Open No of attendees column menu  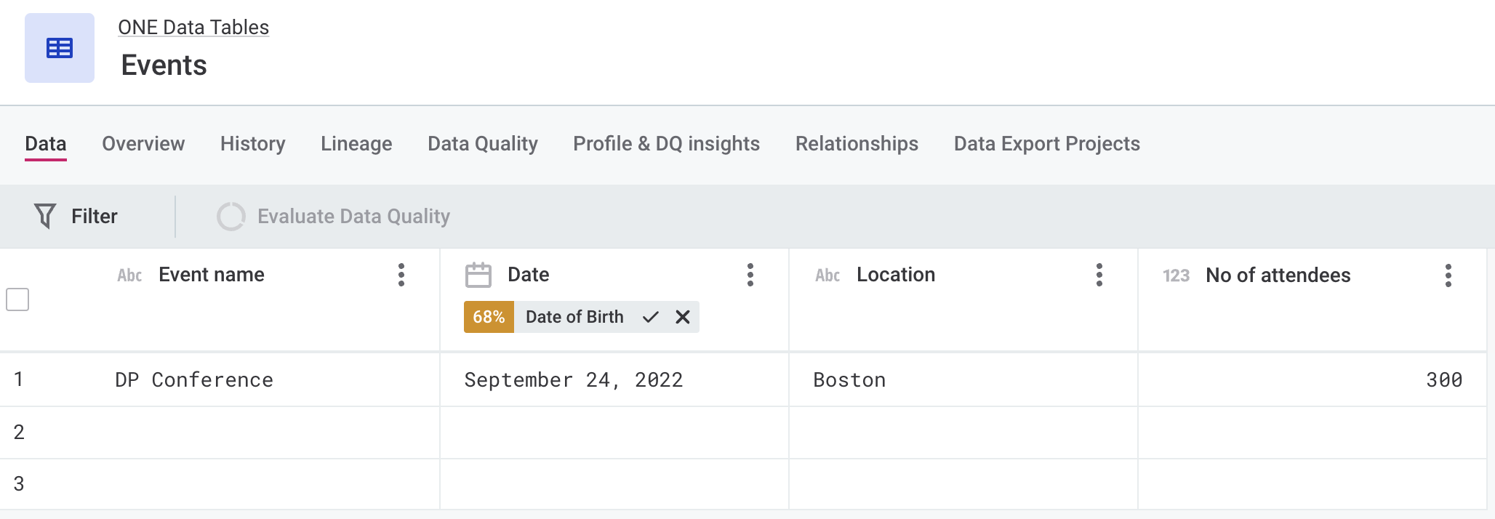coord(1448,275)
